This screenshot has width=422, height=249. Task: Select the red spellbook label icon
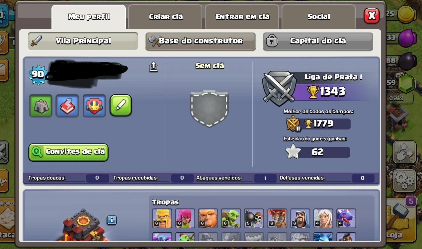point(67,106)
